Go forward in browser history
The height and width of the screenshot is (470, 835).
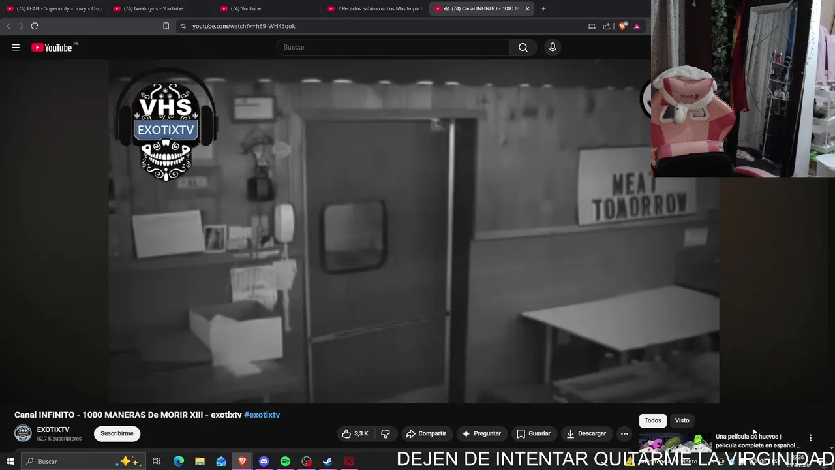(21, 26)
